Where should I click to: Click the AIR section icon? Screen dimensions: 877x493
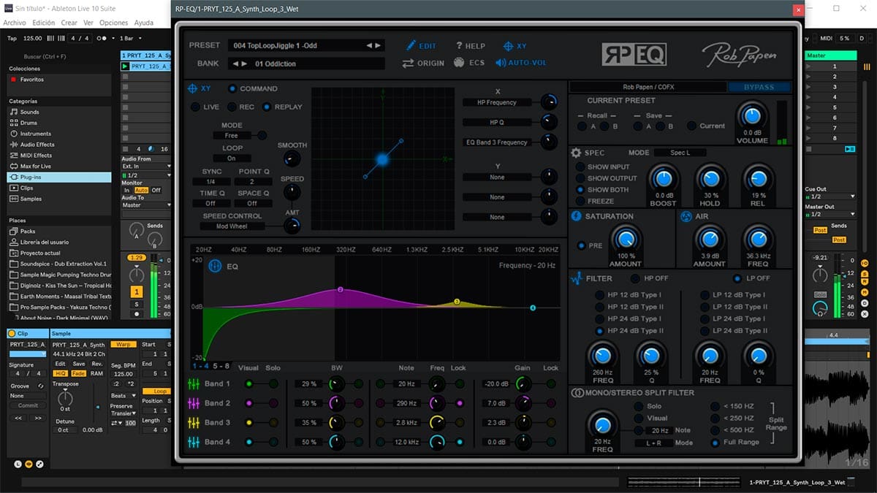tap(686, 216)
